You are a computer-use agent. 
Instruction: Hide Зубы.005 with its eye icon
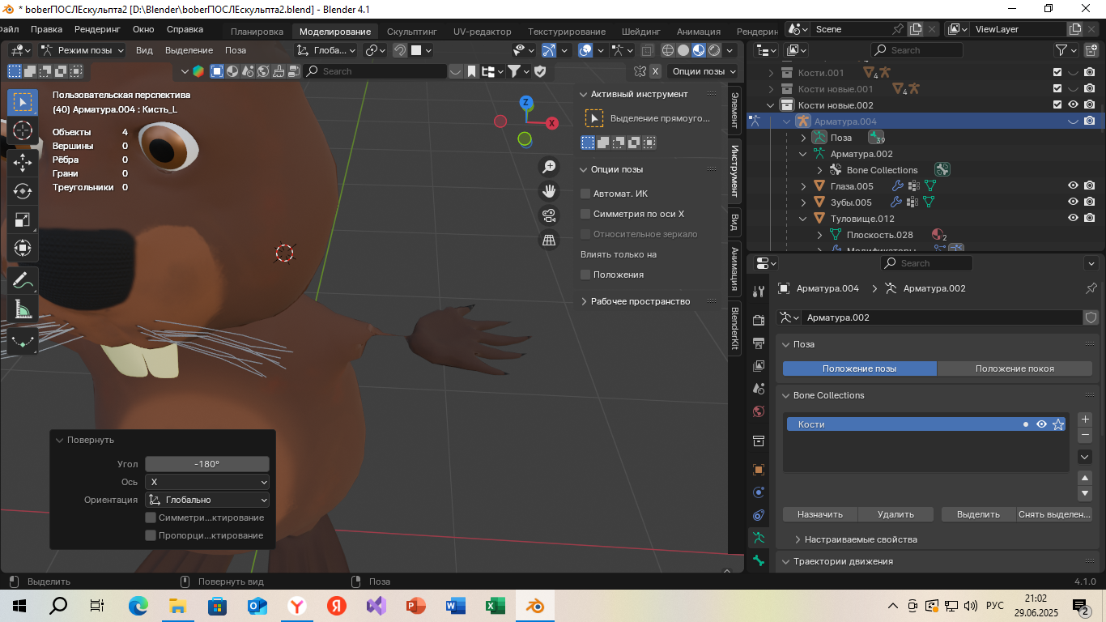point(1073,202)
